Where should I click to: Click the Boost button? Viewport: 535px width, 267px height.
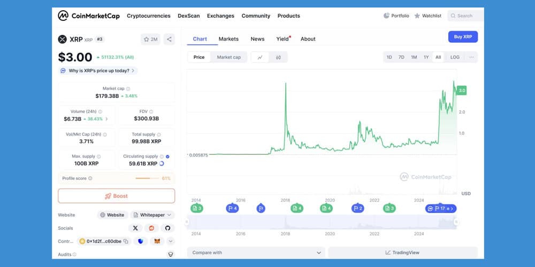116,196
